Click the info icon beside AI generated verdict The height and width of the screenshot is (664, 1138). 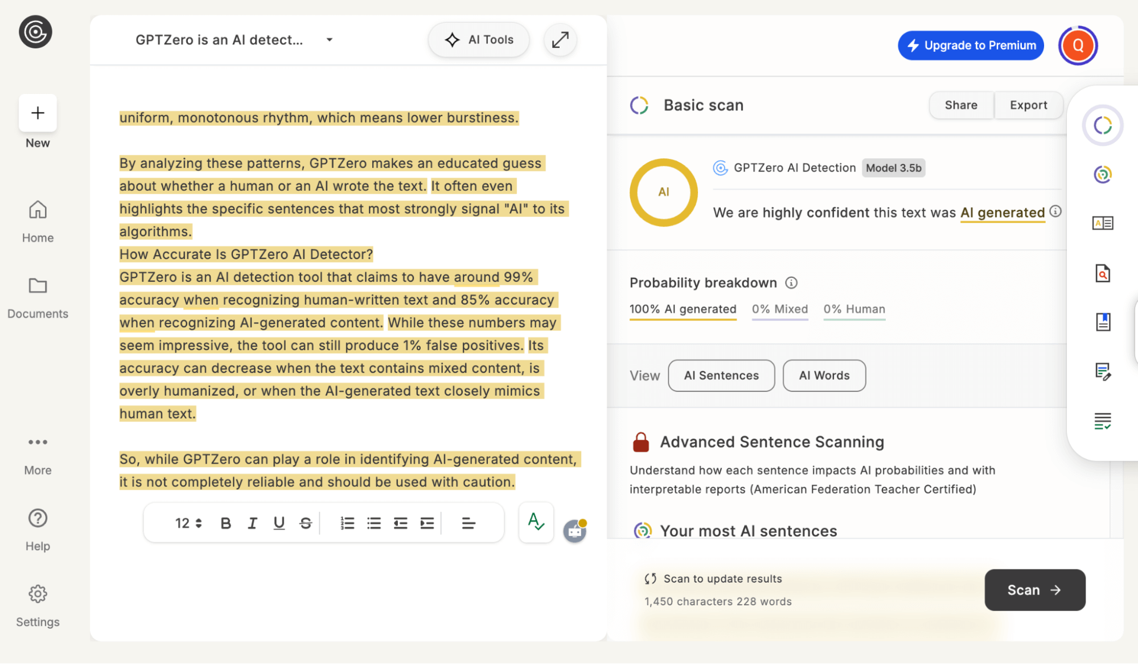pos(1055,211)
